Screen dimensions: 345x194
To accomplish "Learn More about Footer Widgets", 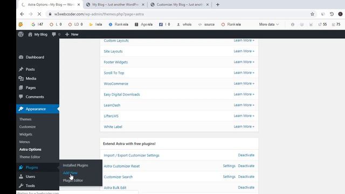I will pyautogui.click(x=244, y=62).
